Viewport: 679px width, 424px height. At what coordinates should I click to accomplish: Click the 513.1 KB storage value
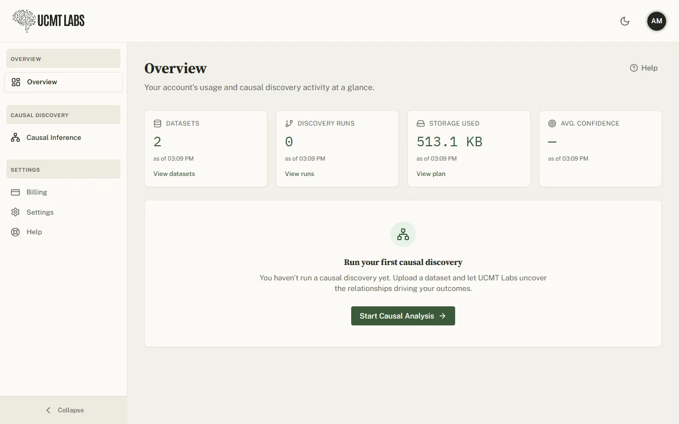coord(449,142)
